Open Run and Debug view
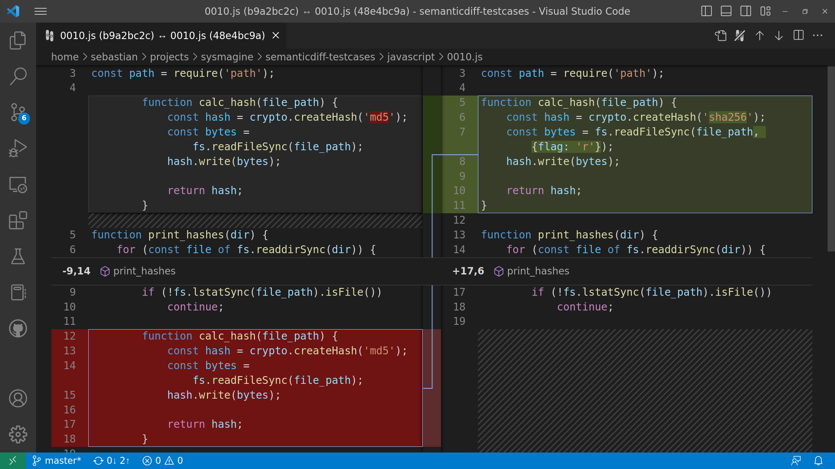The height and width of the screenshot is (469, 835). 18,148
